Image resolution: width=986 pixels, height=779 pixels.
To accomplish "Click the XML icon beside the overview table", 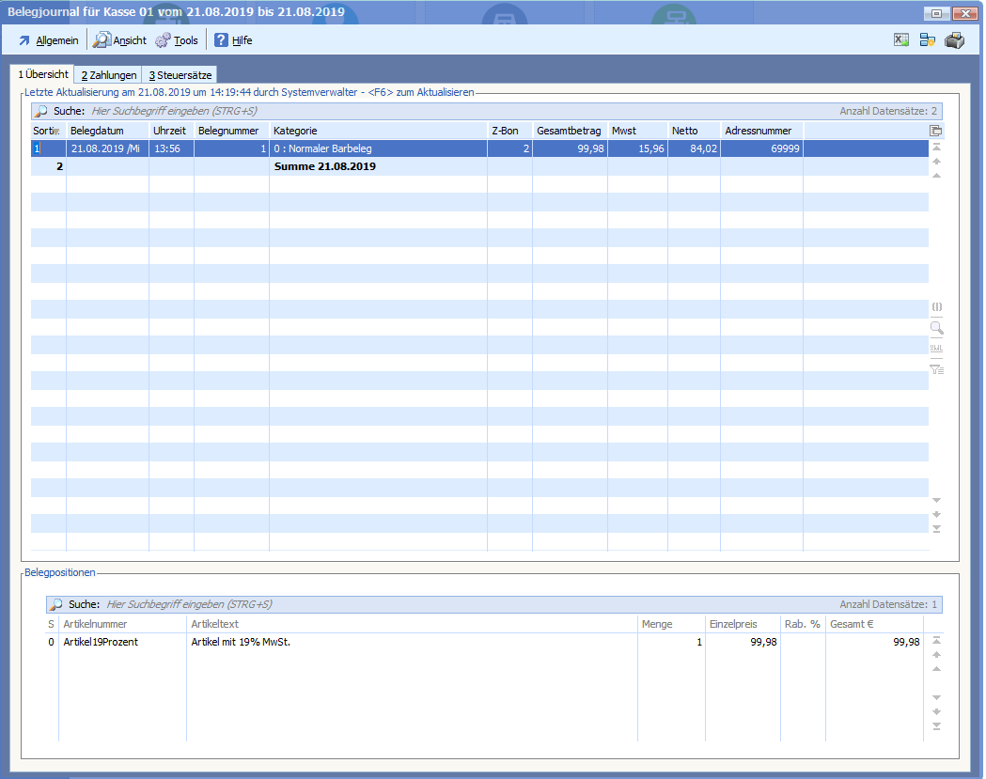I will 936,349.
